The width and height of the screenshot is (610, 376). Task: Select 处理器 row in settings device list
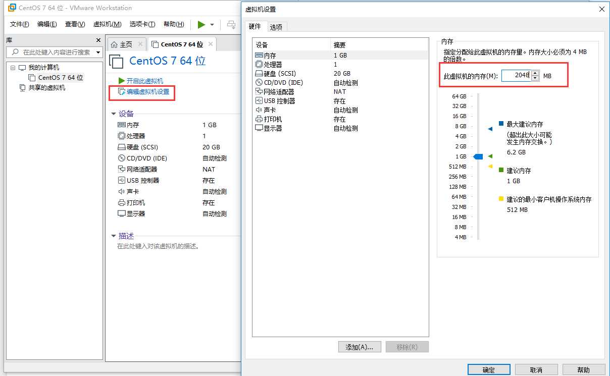pyautogui.click(x=340, y=65)
